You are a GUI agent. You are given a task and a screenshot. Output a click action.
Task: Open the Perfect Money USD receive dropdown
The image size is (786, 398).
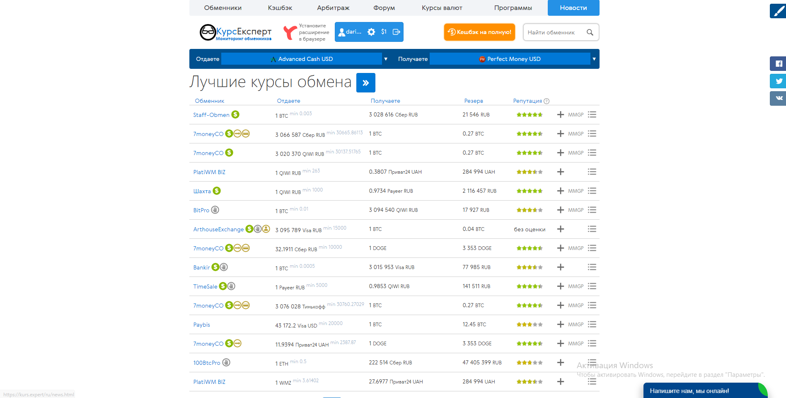510,59
